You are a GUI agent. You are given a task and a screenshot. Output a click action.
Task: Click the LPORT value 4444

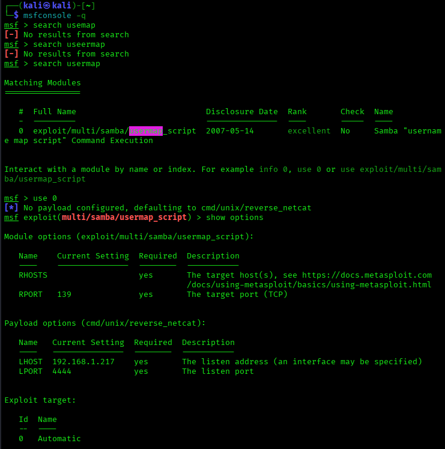(x=62, y=371)
